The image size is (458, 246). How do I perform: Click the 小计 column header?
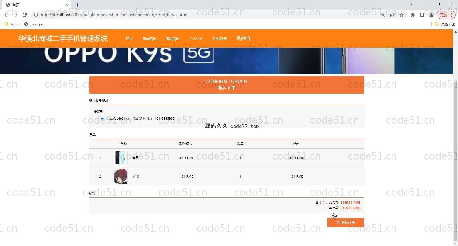pos(295,144)
